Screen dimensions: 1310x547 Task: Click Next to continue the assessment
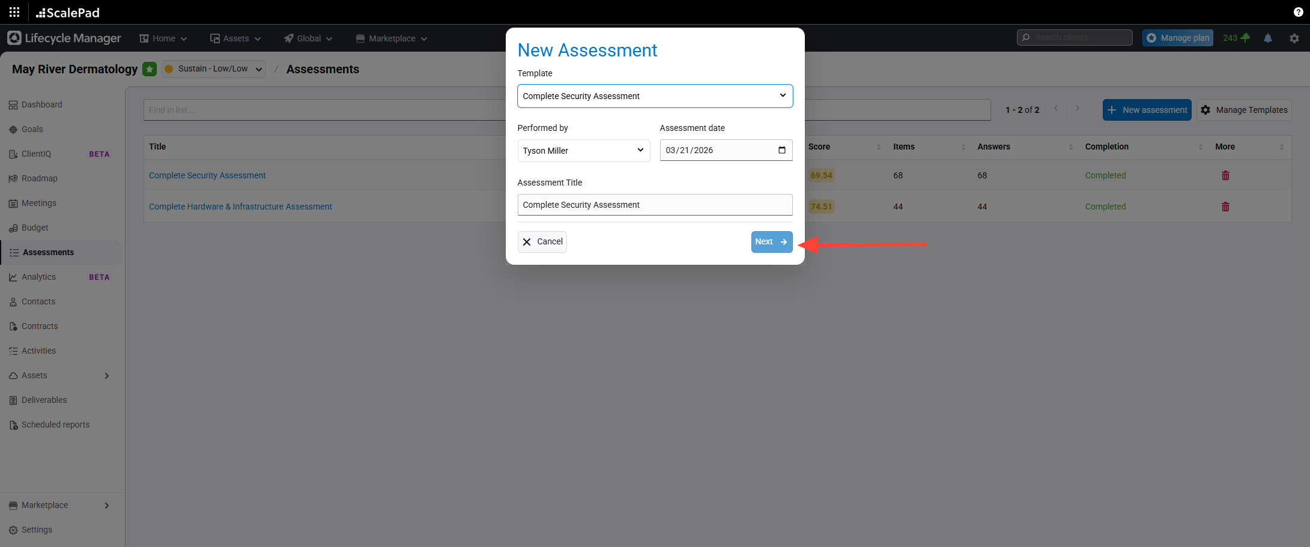coord(771,242)
